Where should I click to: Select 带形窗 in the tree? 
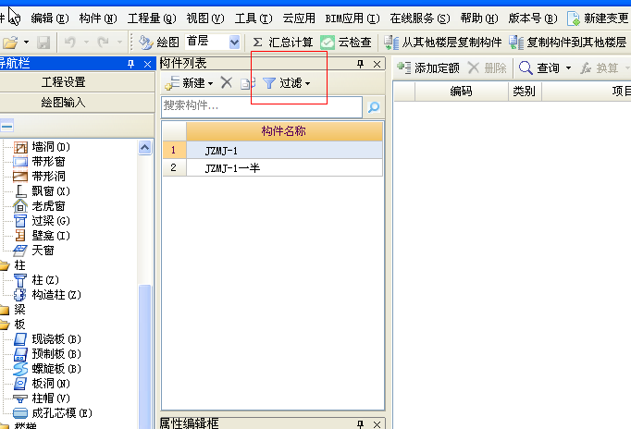tap(40, 162)
